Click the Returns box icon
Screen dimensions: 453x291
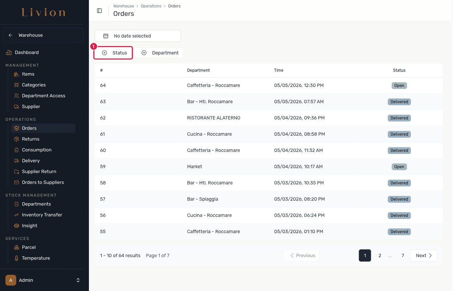17,139
